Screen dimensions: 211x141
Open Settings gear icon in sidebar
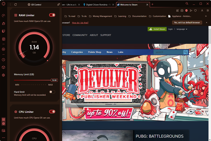tap(4, 75)
